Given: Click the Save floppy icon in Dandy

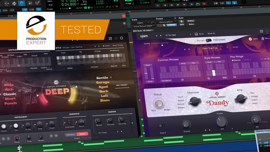Looking at the screenshot, I should (x=196, y=34).
